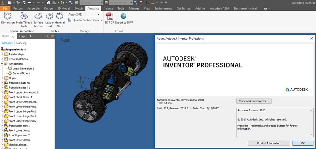Click the Linear Dimension 1 annotation icon

(x=10, y=68)
